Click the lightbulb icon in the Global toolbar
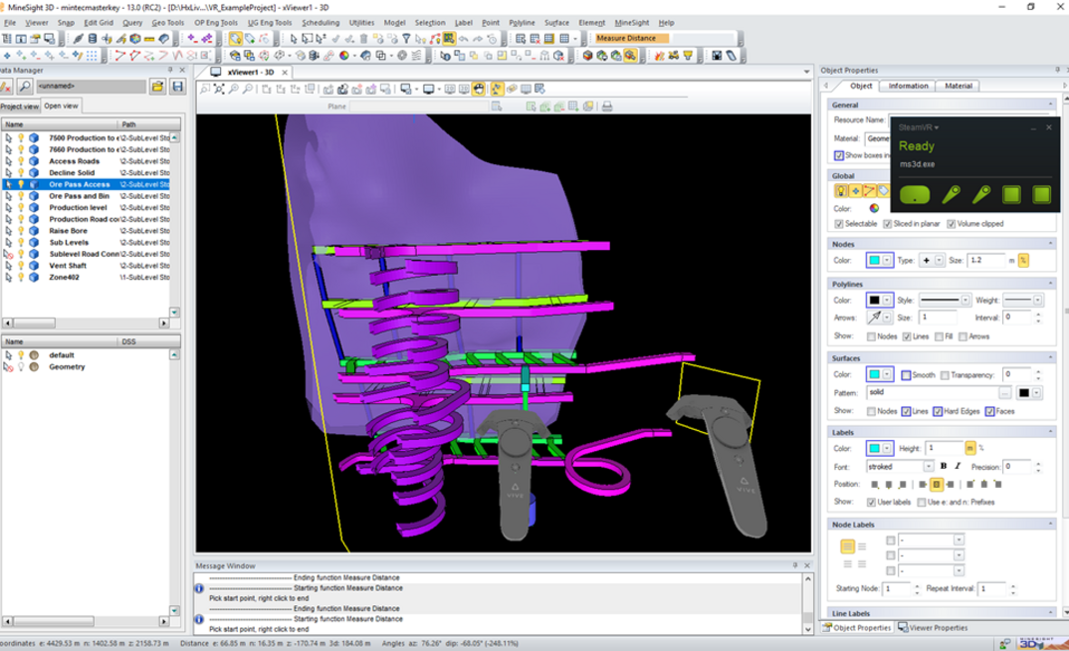 point(840,191)
